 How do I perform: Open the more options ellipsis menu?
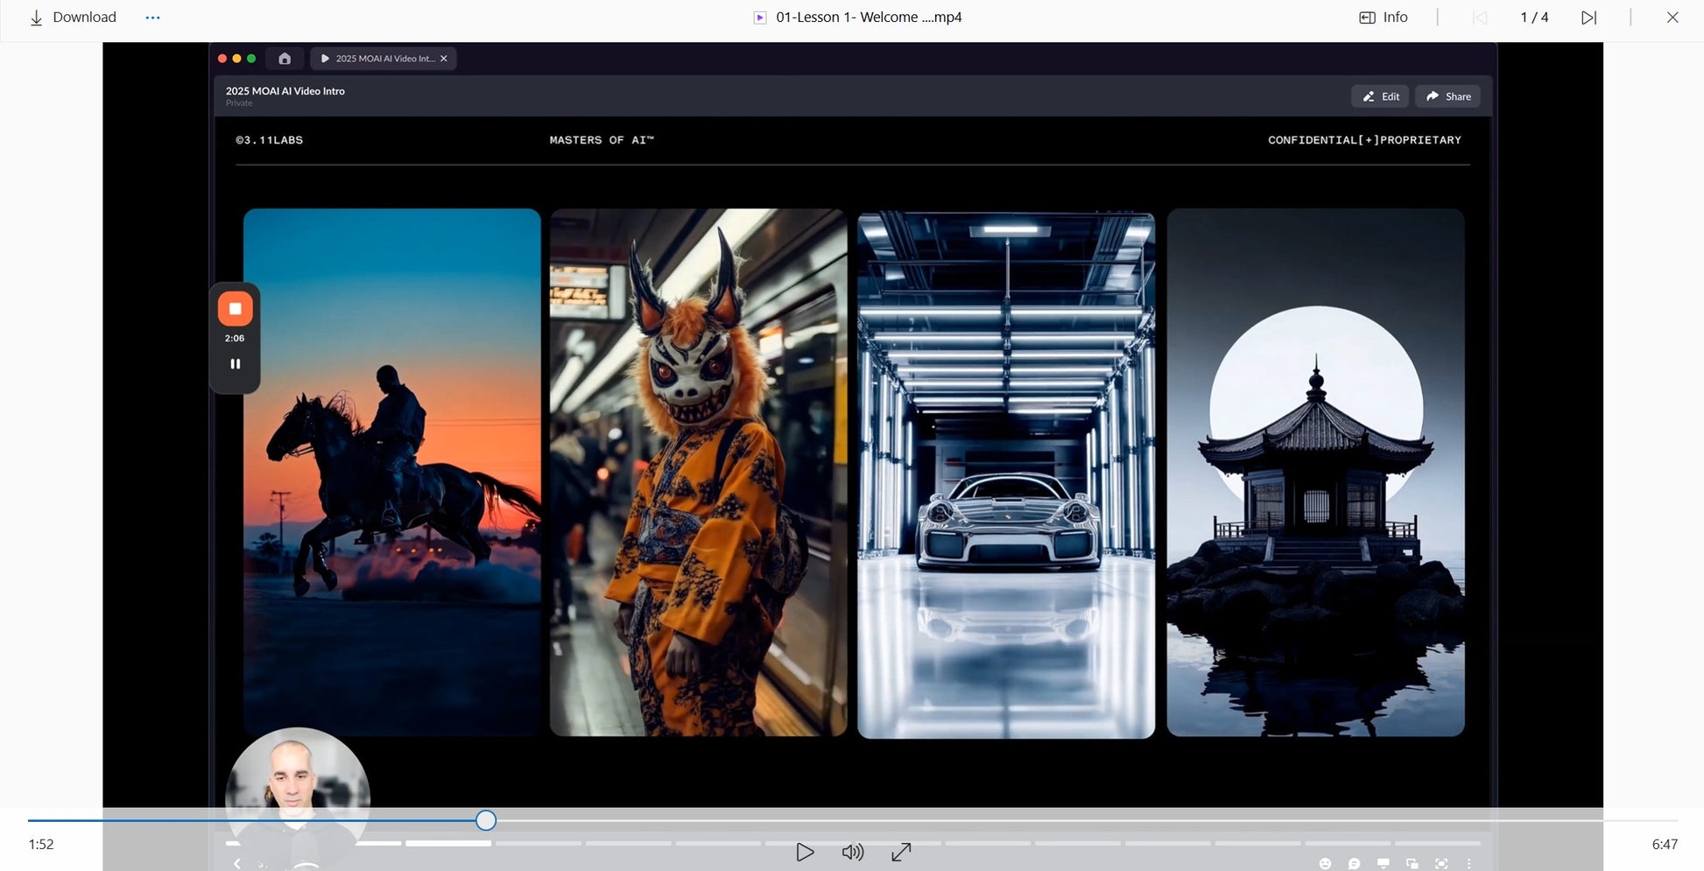(152, 18)
